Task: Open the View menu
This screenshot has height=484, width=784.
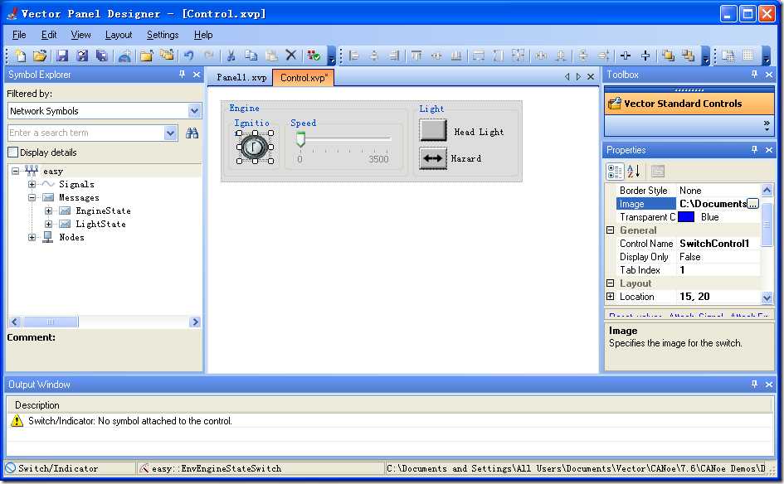Action: [80, 35]
